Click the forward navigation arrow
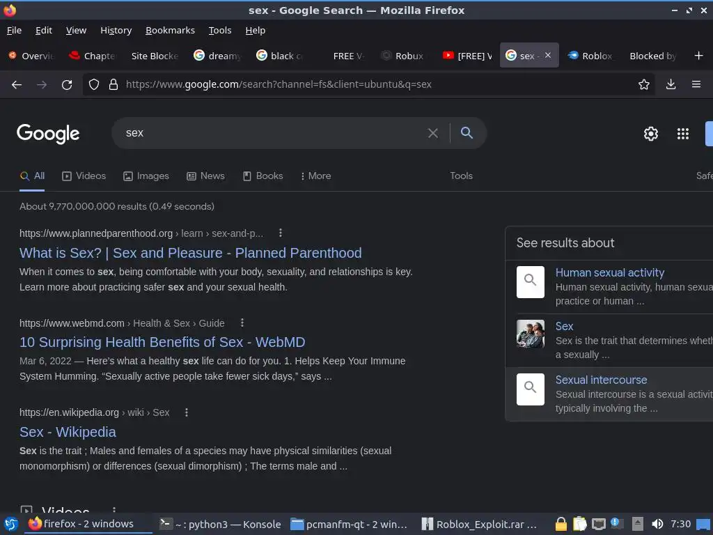713x535 pixels. tap(42, 84)
